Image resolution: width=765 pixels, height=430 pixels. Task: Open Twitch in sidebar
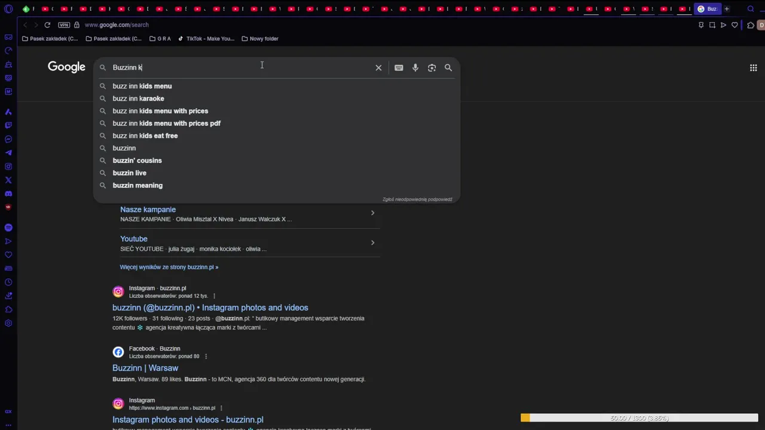click(8, 125)
